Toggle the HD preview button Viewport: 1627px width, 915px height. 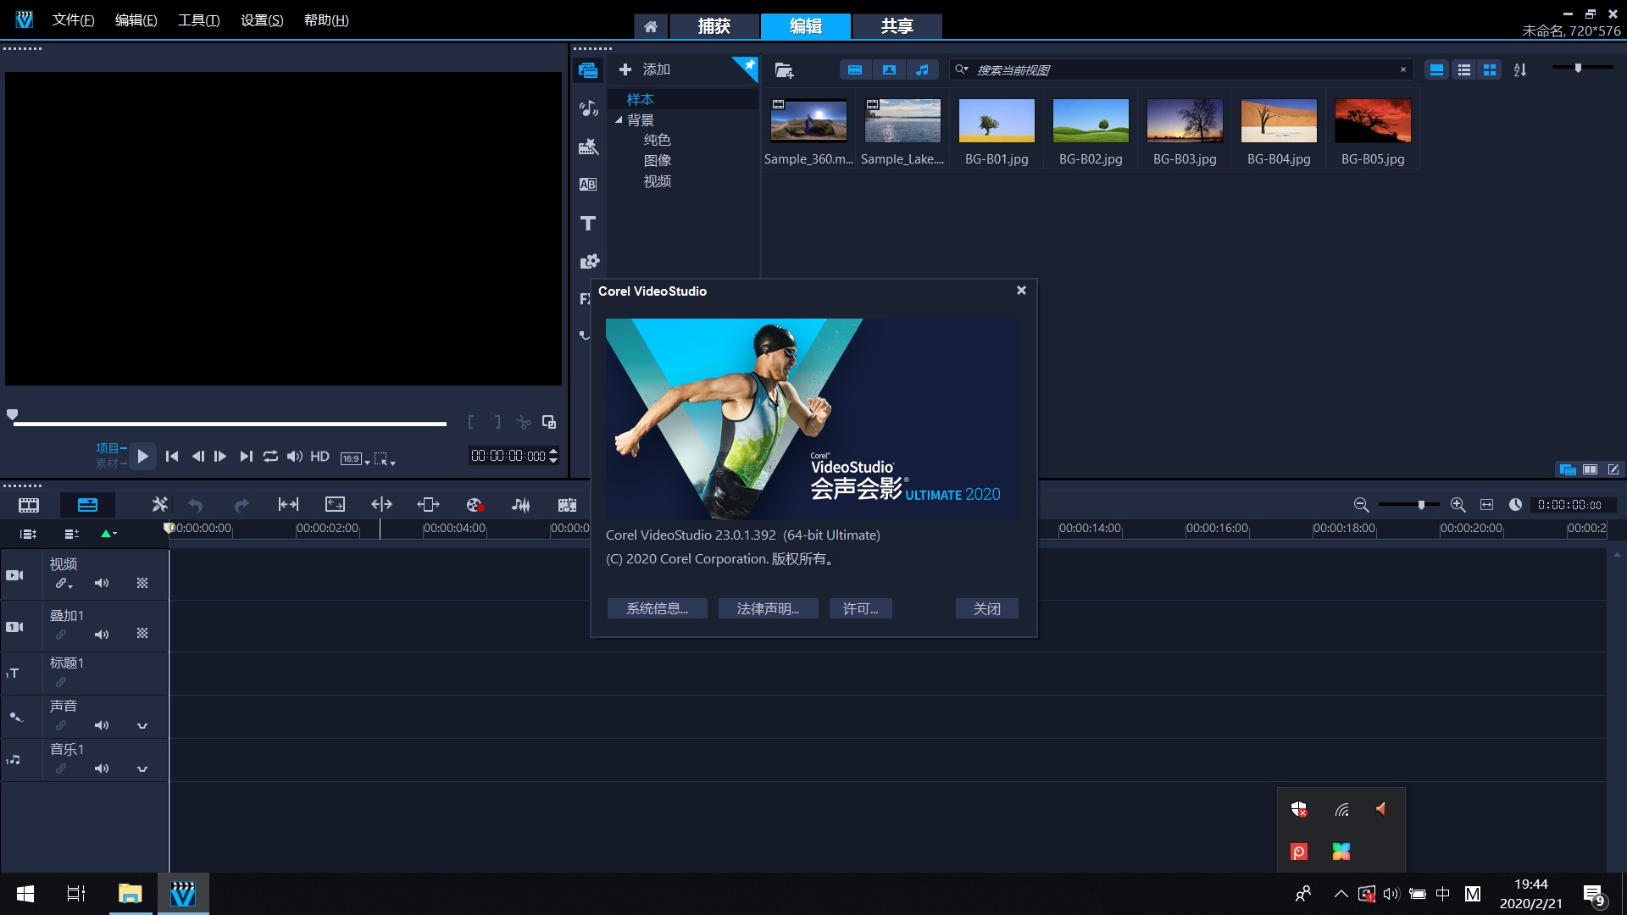pos(319,457)
